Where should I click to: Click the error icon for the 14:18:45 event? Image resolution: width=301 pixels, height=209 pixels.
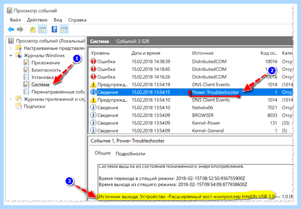point(93,69)
